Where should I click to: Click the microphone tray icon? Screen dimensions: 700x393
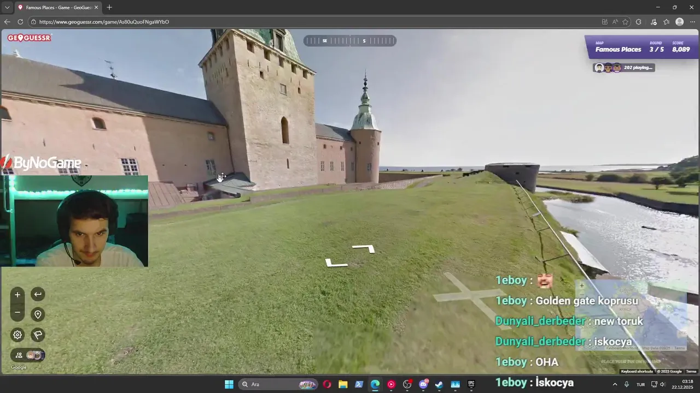tap(627, 384)
